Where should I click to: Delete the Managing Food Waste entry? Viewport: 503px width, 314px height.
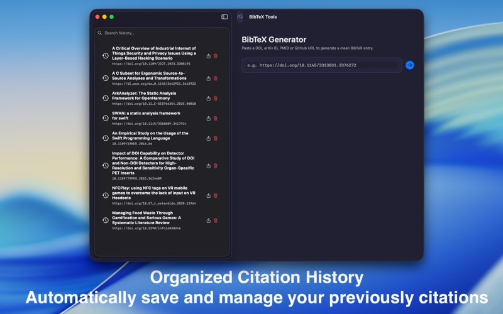tap(216, 220)
